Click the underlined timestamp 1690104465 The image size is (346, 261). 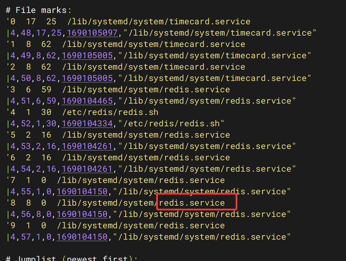point(87,101)
